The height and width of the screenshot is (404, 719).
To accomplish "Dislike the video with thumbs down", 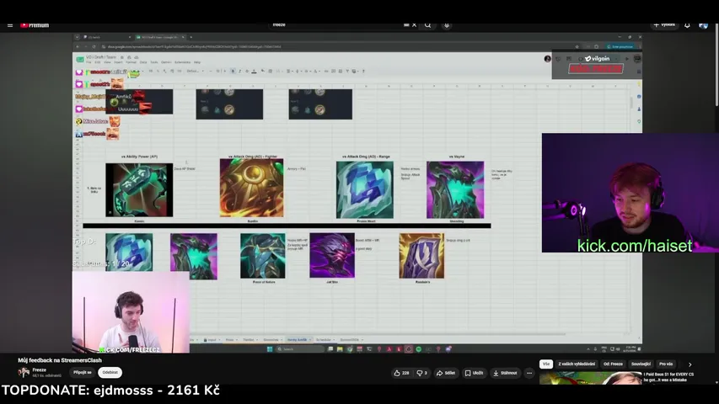I will coord(421,373).
